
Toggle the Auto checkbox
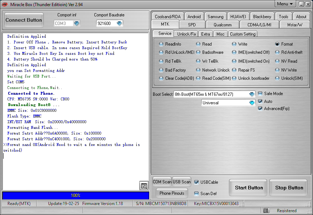(260, 101)
